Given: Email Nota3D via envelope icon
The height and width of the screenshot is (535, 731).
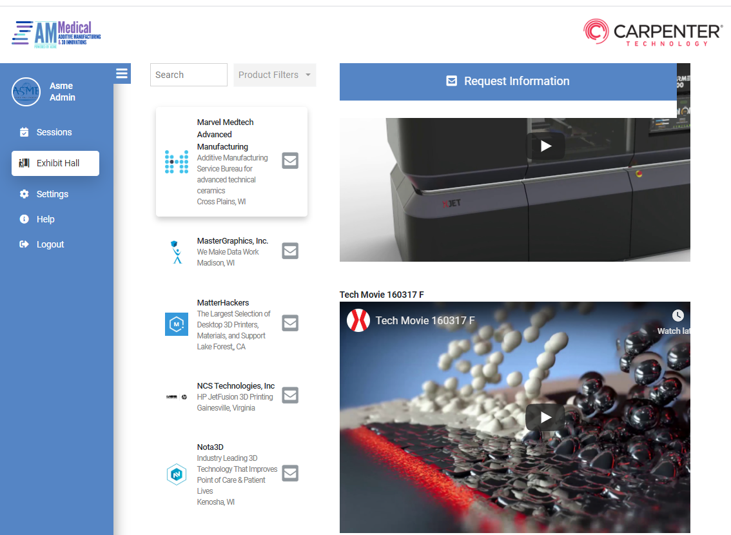Looking at the screenshot, I should (x=290, y=473).
